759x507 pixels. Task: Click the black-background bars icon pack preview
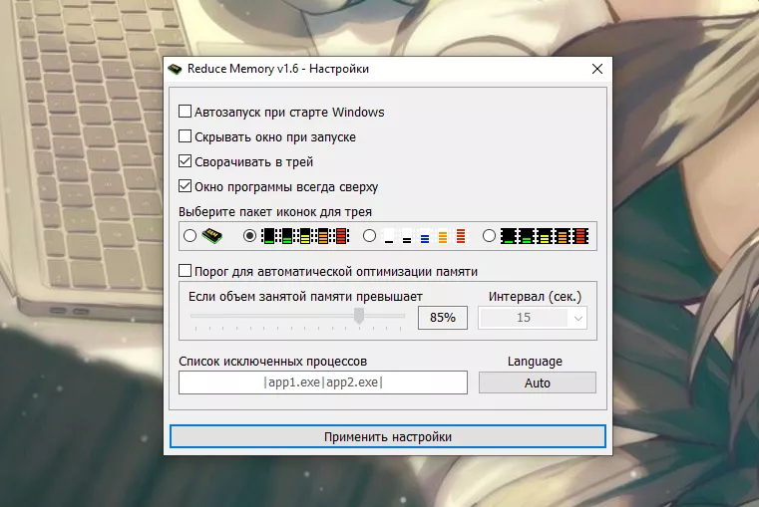click(545, 236)
